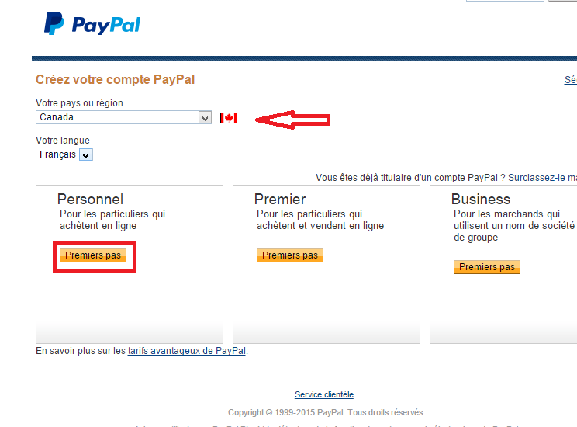Click the Votre pays ou région label
Screen dimensions: 577x427
pyautogui.click(x=79, y=103)
